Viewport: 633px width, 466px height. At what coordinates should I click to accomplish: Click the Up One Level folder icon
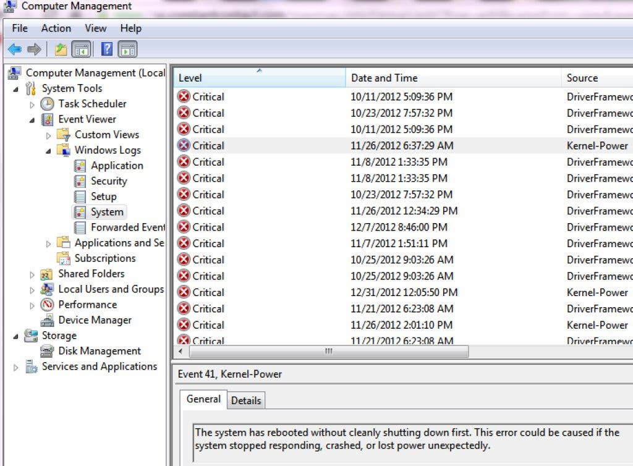[x=61, y=49]
